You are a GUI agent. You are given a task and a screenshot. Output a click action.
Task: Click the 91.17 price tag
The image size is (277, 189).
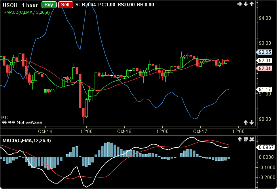(264, 90)
